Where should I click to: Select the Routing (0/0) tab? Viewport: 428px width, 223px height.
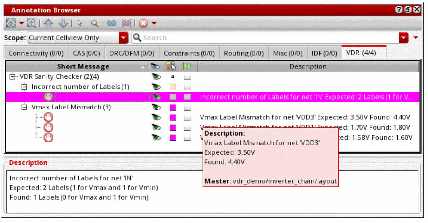tap(244, 53)
